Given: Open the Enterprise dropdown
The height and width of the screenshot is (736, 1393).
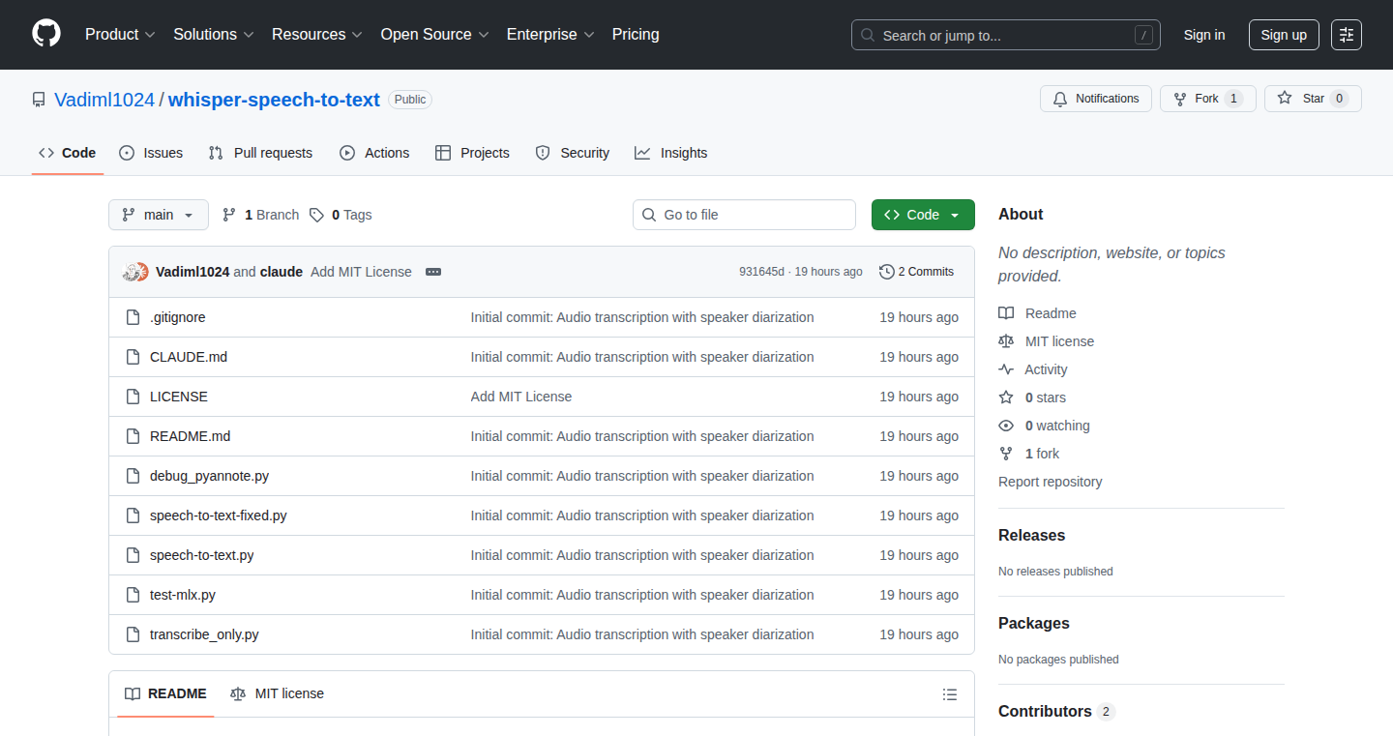Looking at the screenshot, I should pos(550,35).
